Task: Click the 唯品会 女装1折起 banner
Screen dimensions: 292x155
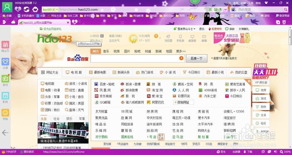Action: point(232,38)
